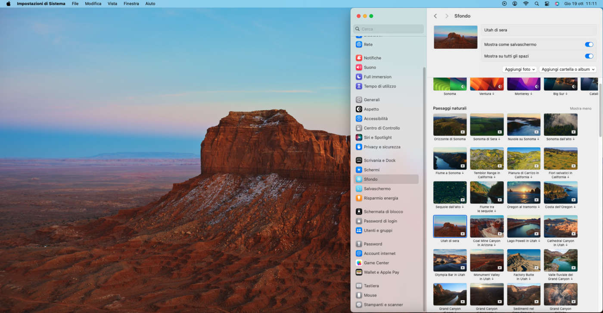
Task: Turn off Mostra su tutti gli spazi
Action: pos(589,56)
